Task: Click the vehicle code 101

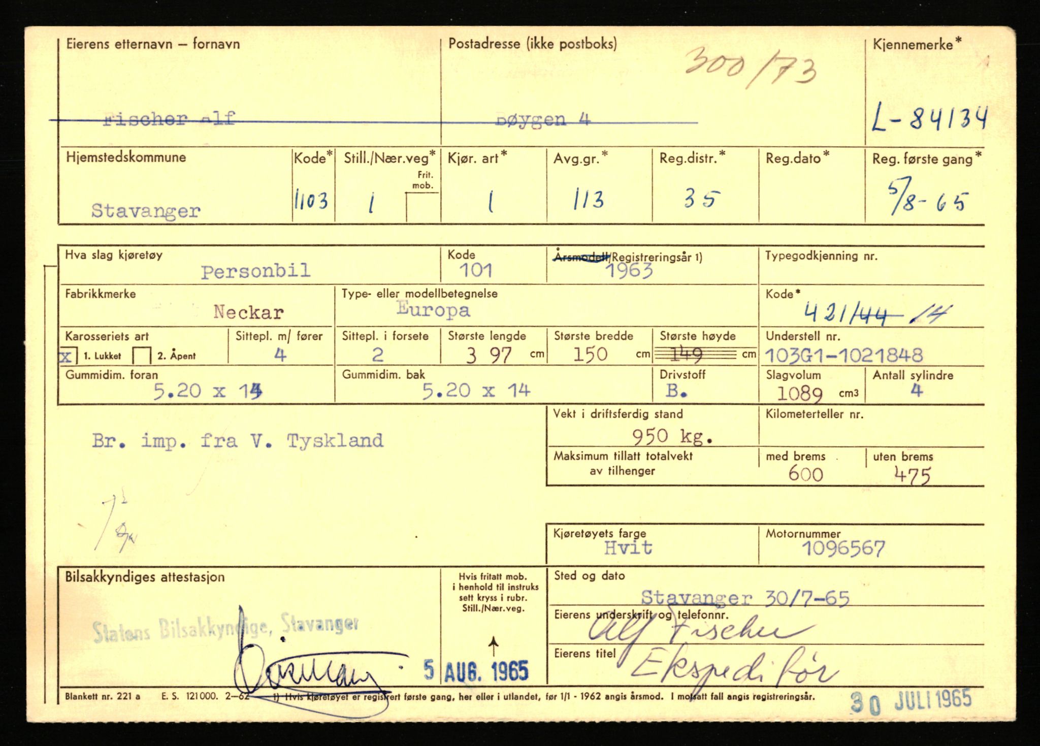Action: 476,270
